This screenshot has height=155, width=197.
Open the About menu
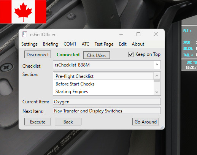(138, 44)
